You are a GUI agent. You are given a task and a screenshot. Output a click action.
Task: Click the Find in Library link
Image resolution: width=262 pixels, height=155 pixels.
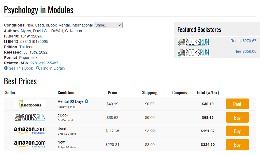click(x=53, y=68)
